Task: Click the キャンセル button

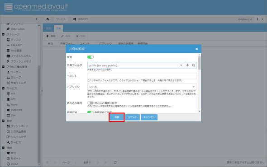Action: click(x=149, y=117)
